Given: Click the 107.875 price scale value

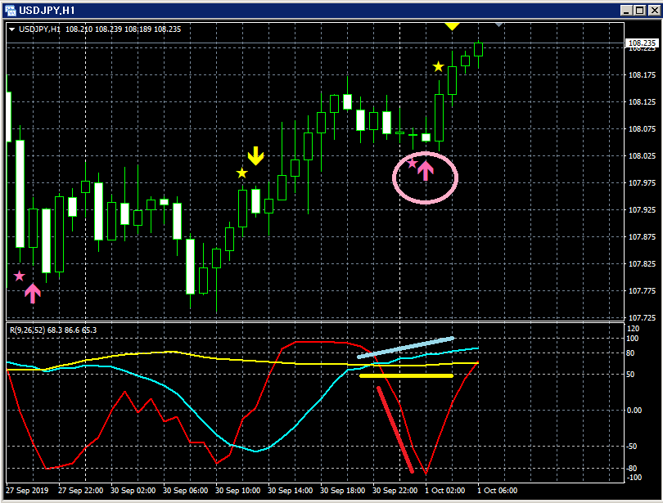Looking at the screenshot, I should pos(642,237).
